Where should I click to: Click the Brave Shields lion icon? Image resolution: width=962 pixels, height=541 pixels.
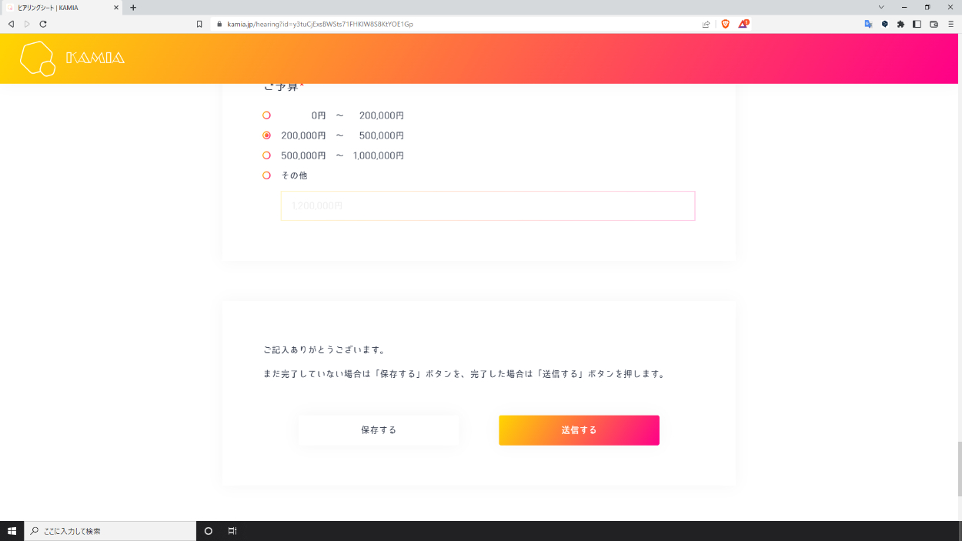[725, 24]
